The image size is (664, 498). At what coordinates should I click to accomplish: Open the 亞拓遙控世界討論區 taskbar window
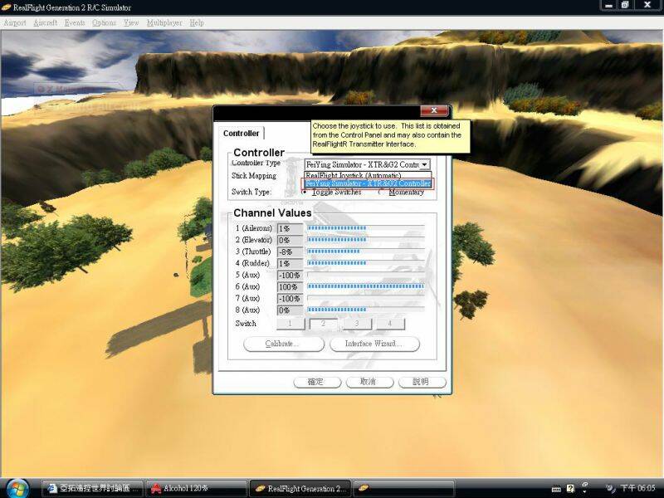92,488
